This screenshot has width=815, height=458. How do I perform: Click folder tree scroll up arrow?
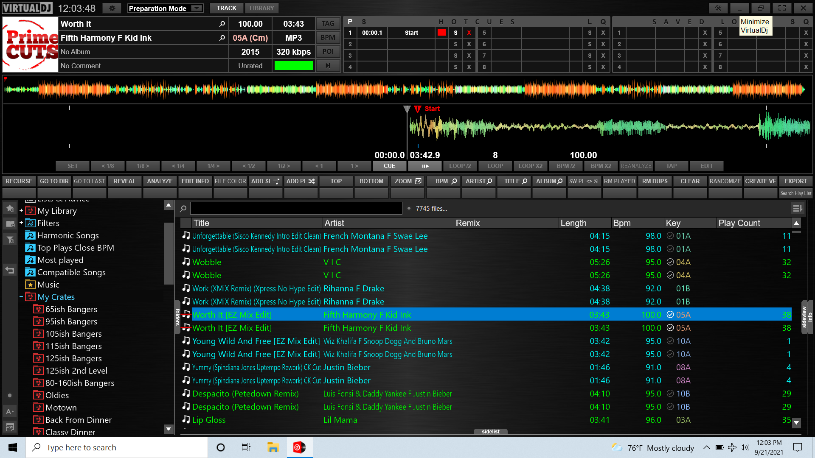[169, 205]
